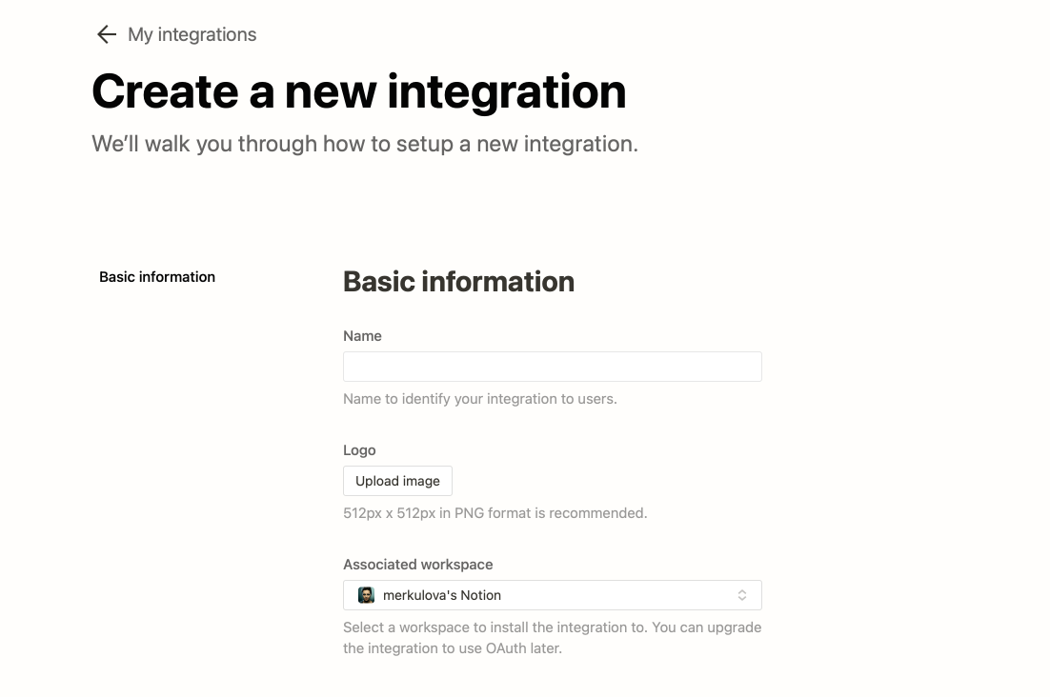1050x697 pixels.
Task: Click the Name to identify helper text
Action: click(x=480, y=399)
